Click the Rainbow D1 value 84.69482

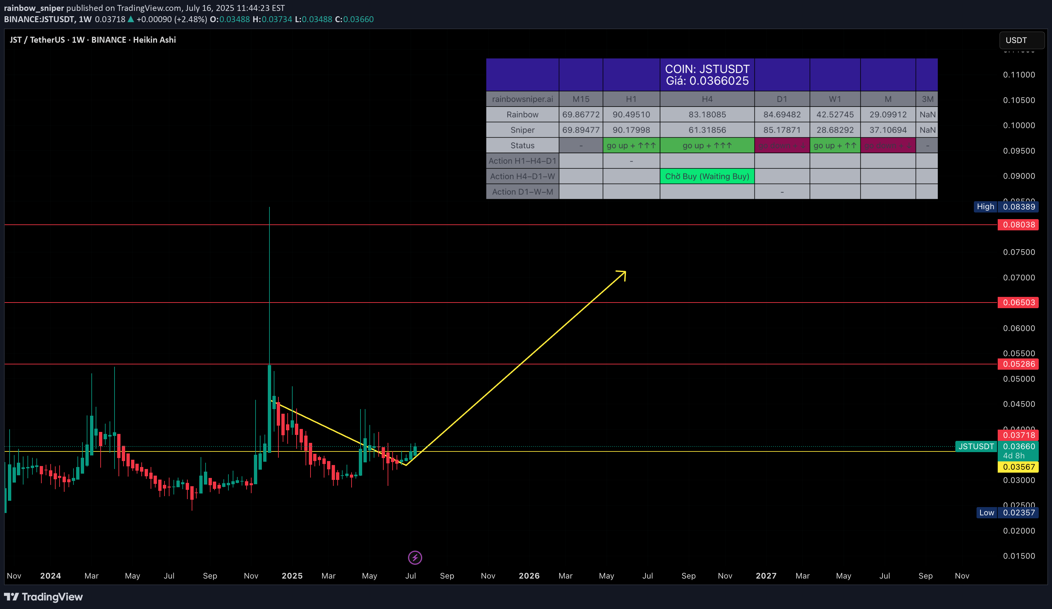pos(782,115)
